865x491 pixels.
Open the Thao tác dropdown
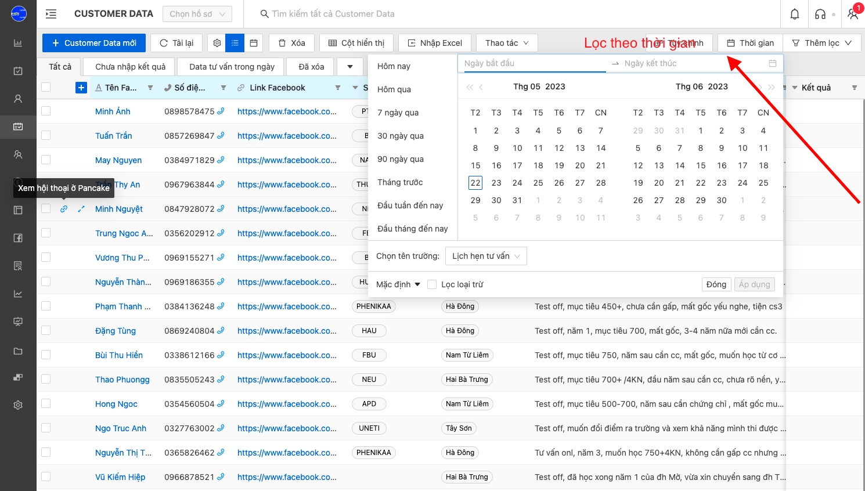[x=507, y=43]
